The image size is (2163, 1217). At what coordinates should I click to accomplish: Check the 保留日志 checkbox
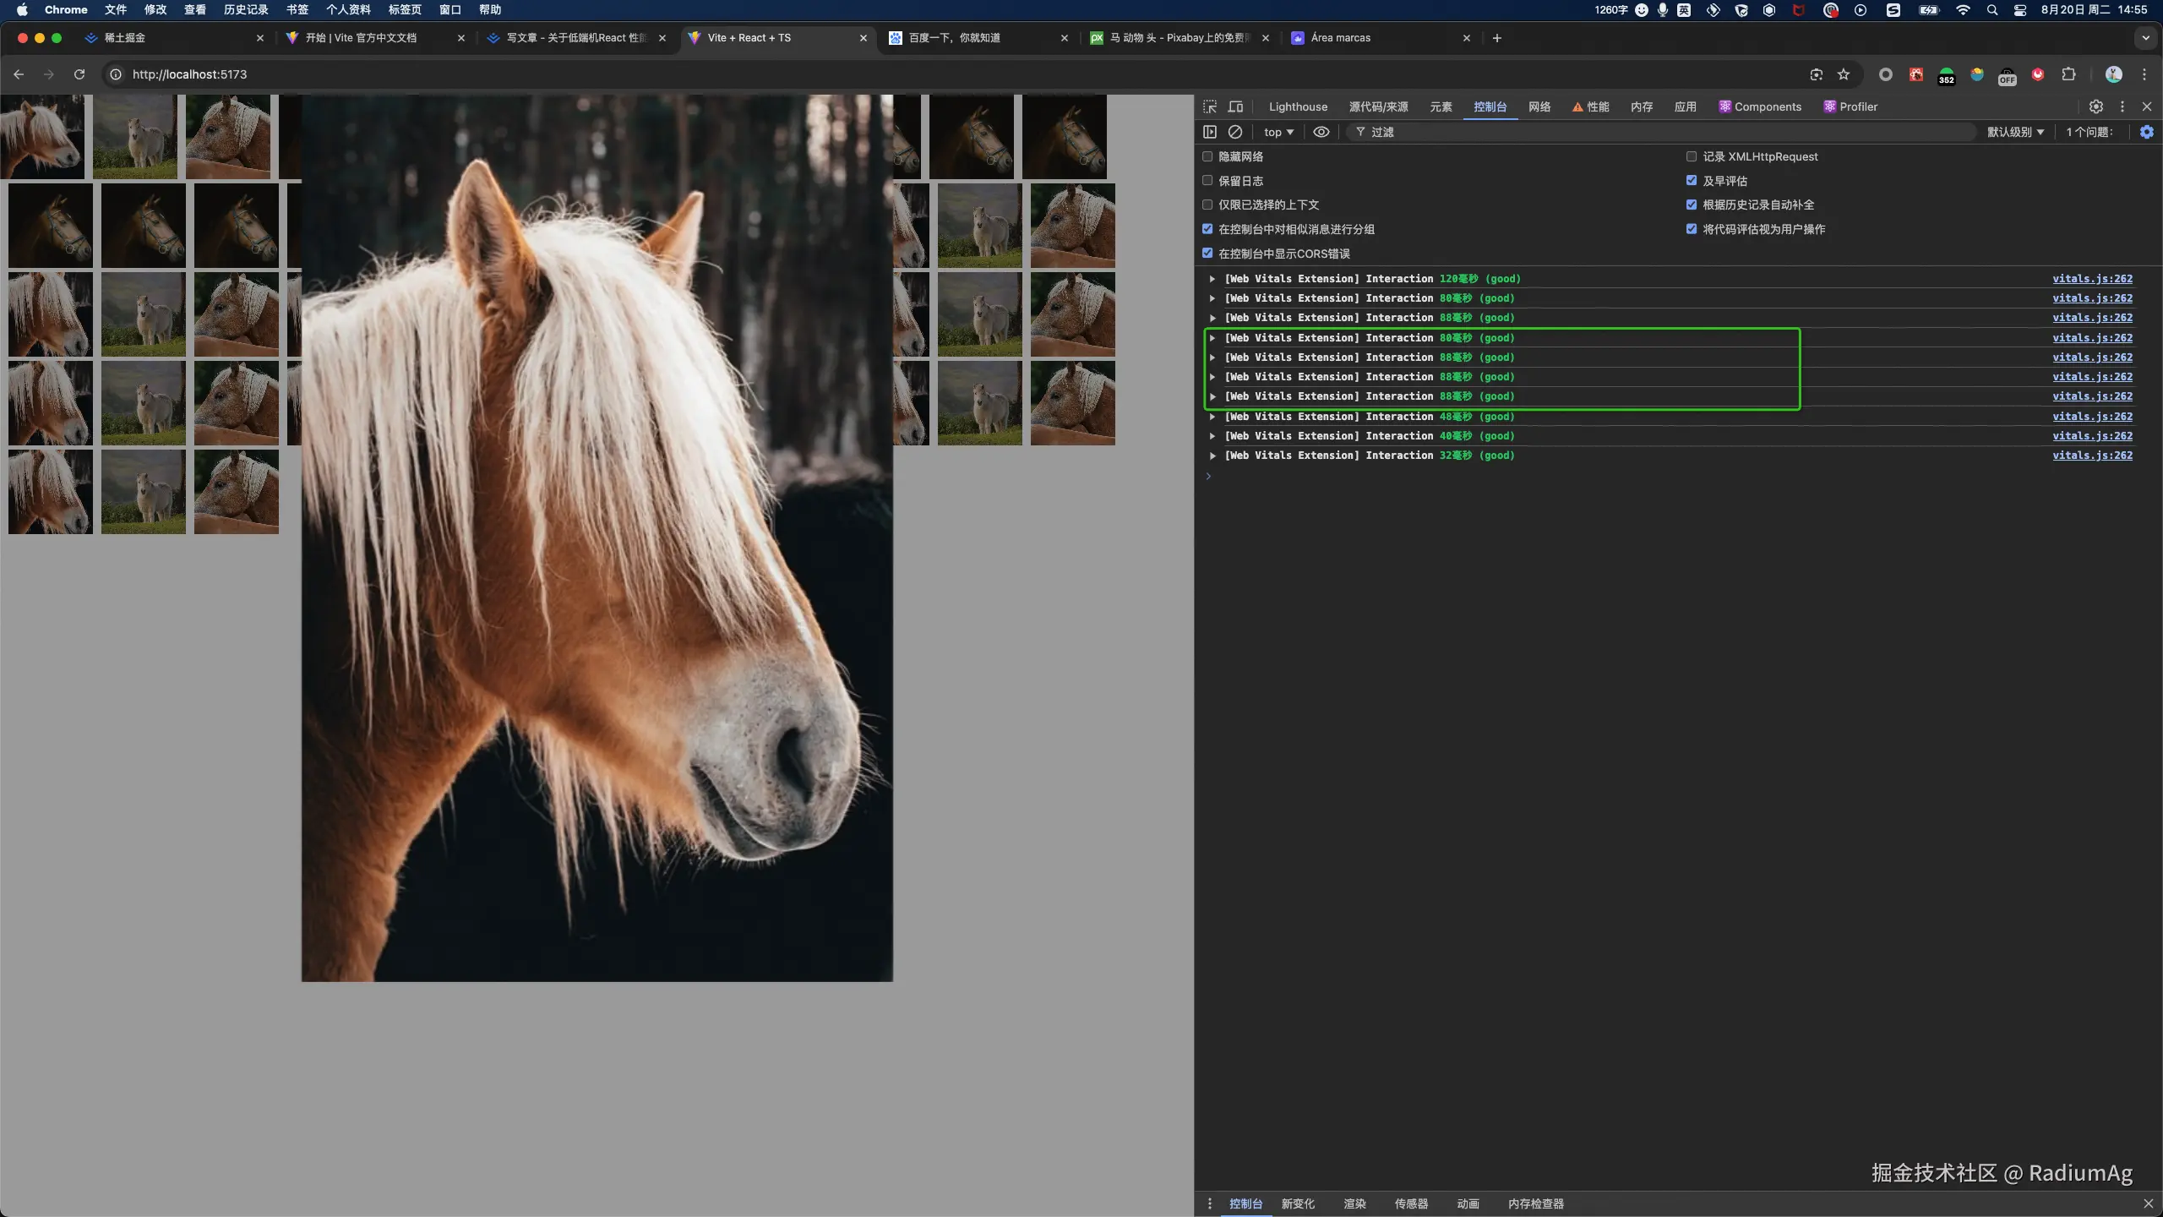1207,181
